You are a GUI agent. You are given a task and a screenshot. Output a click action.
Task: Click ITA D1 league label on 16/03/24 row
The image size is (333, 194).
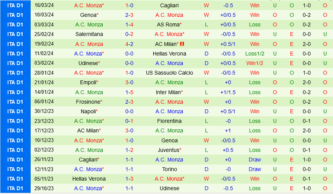15,5
